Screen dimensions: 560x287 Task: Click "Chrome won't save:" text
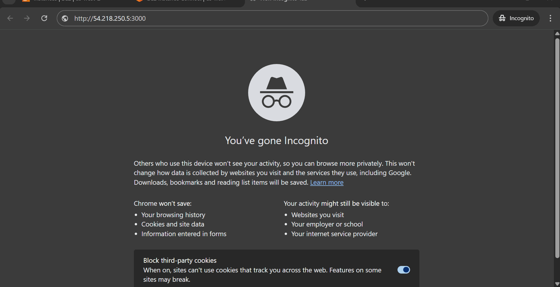[x=163, y=203]
